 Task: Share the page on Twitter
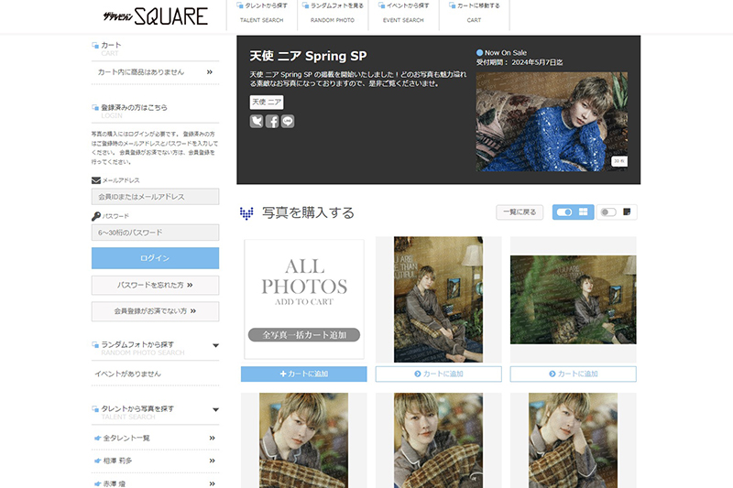(x=257, y=121)
